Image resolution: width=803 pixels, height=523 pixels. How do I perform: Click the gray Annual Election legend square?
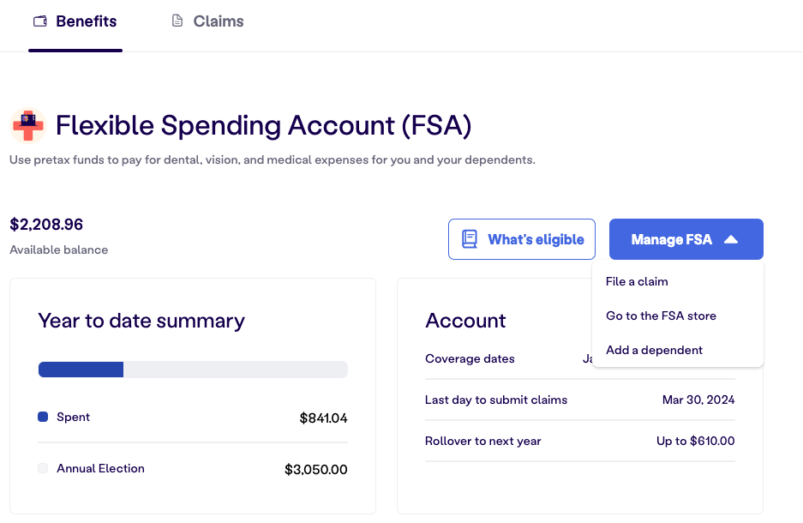pos(43,469)
